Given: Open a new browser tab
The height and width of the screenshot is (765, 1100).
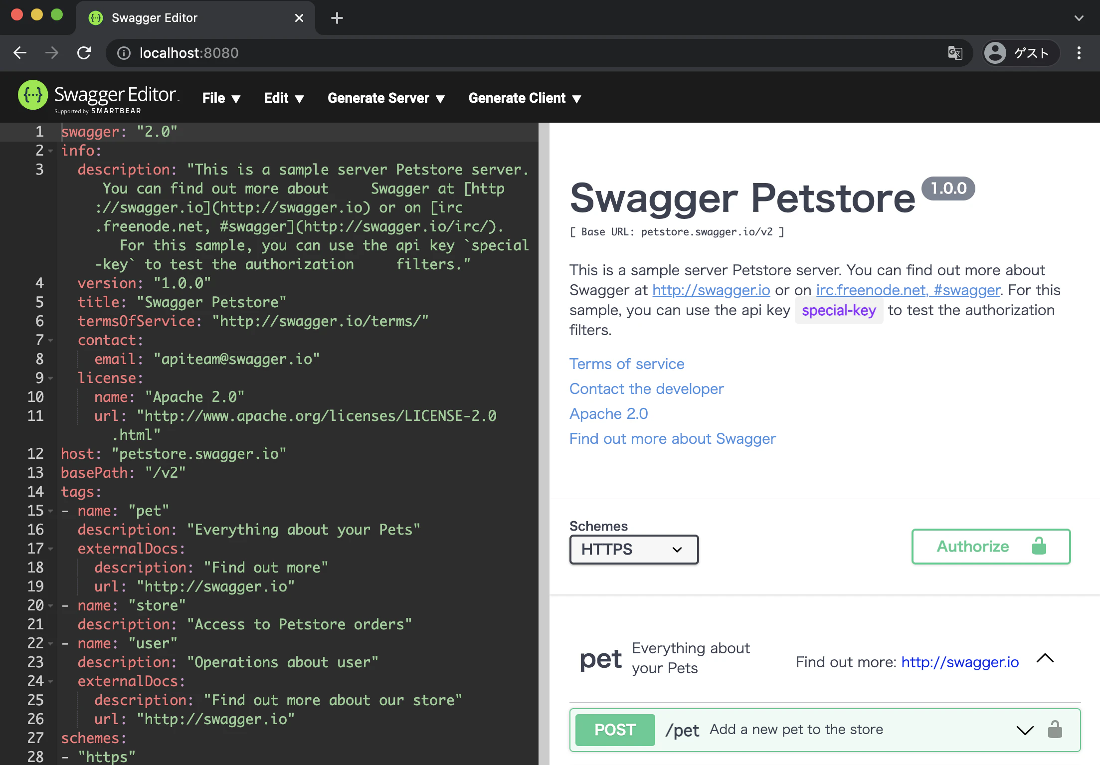Looking at the screenshot, I should pos(337,18).
